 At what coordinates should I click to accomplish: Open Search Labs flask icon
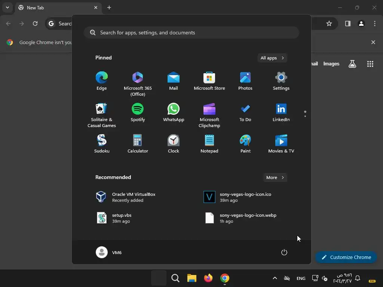pyautogui.click(x=352, y=64)
